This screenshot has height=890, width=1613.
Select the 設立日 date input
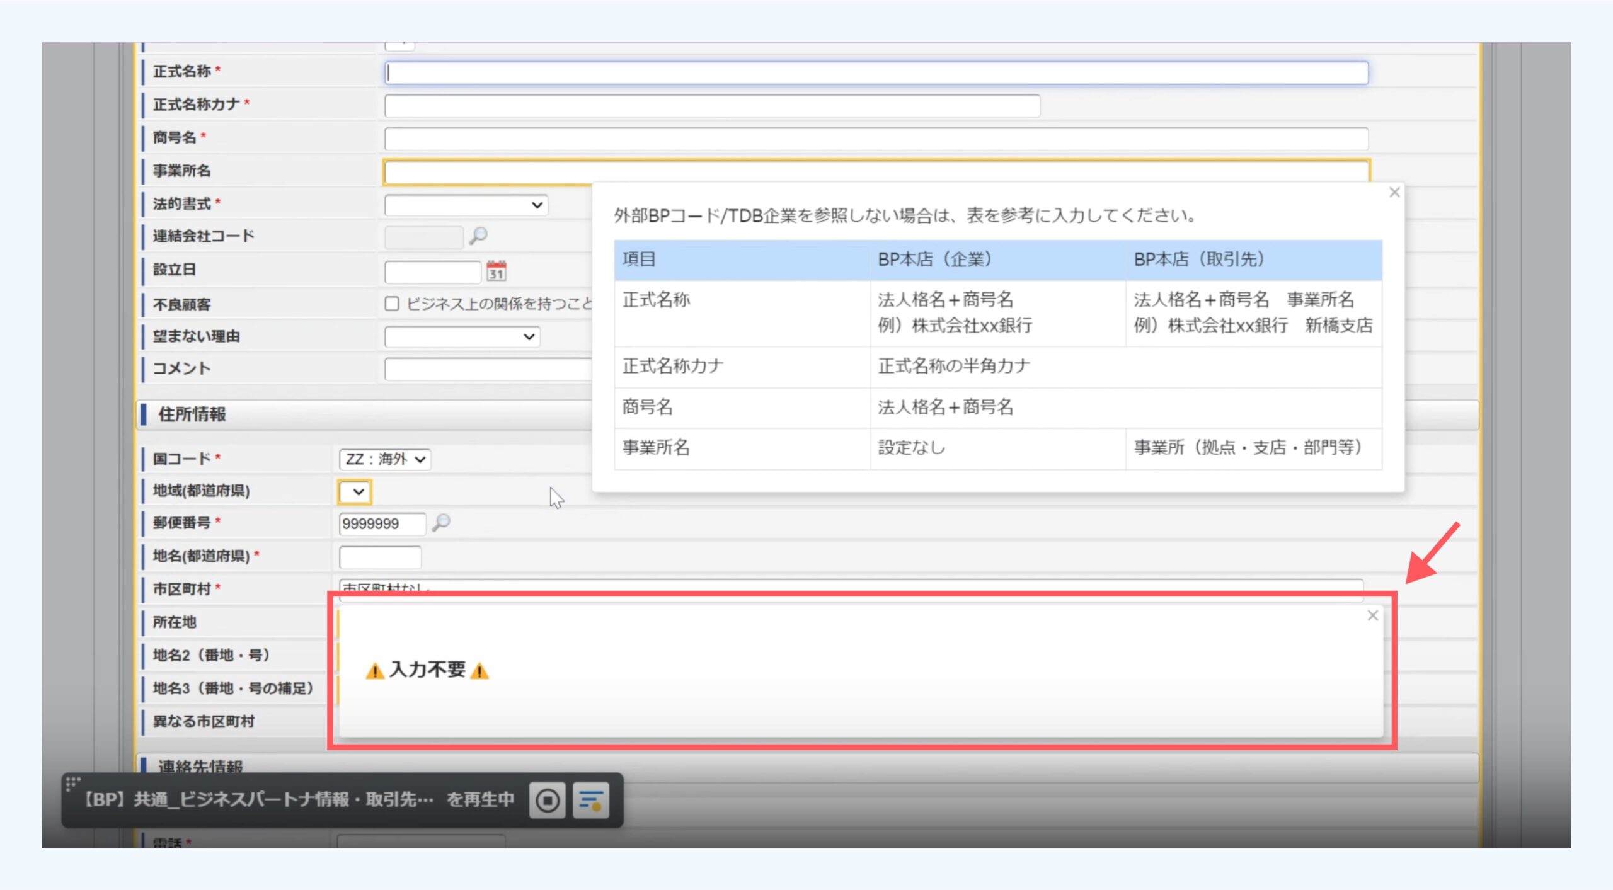point(432,272)
